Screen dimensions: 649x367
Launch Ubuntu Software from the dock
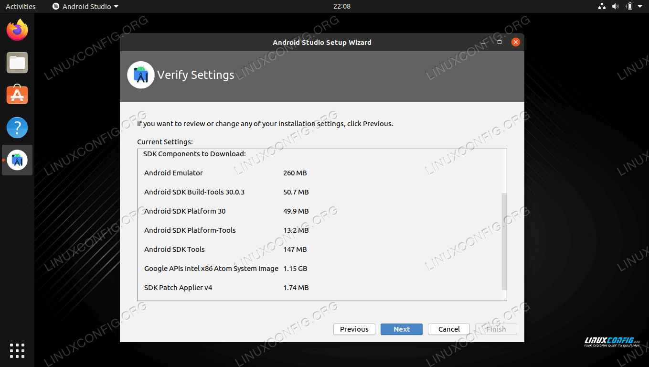(x=17, y=95)
